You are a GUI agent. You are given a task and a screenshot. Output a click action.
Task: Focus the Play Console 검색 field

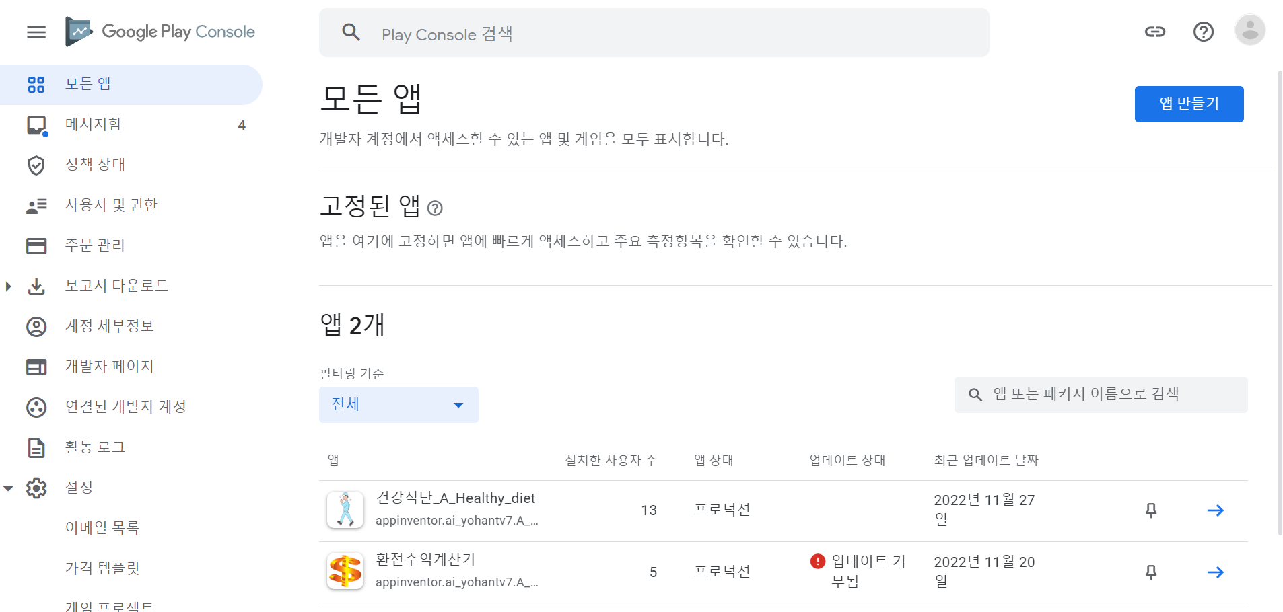coord(654,33)
